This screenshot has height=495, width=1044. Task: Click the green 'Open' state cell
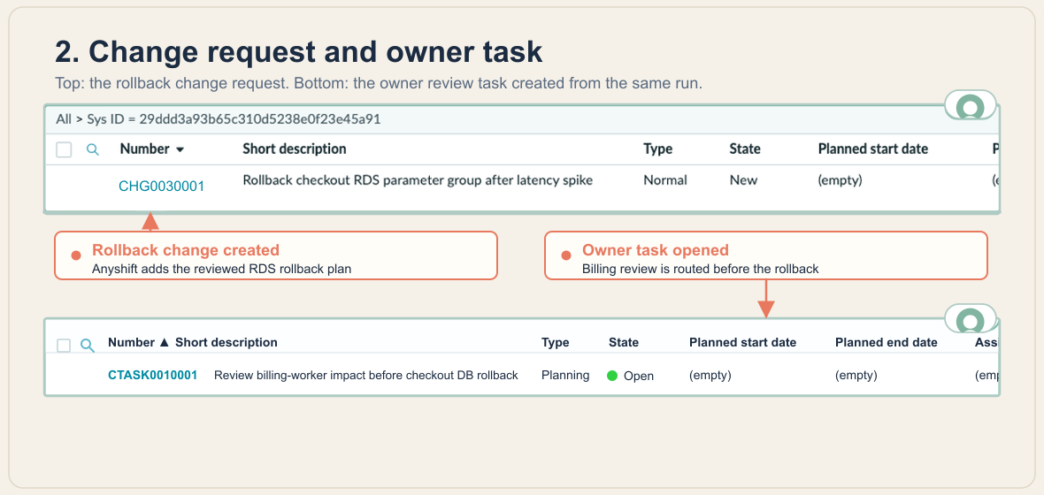[631, 376]
